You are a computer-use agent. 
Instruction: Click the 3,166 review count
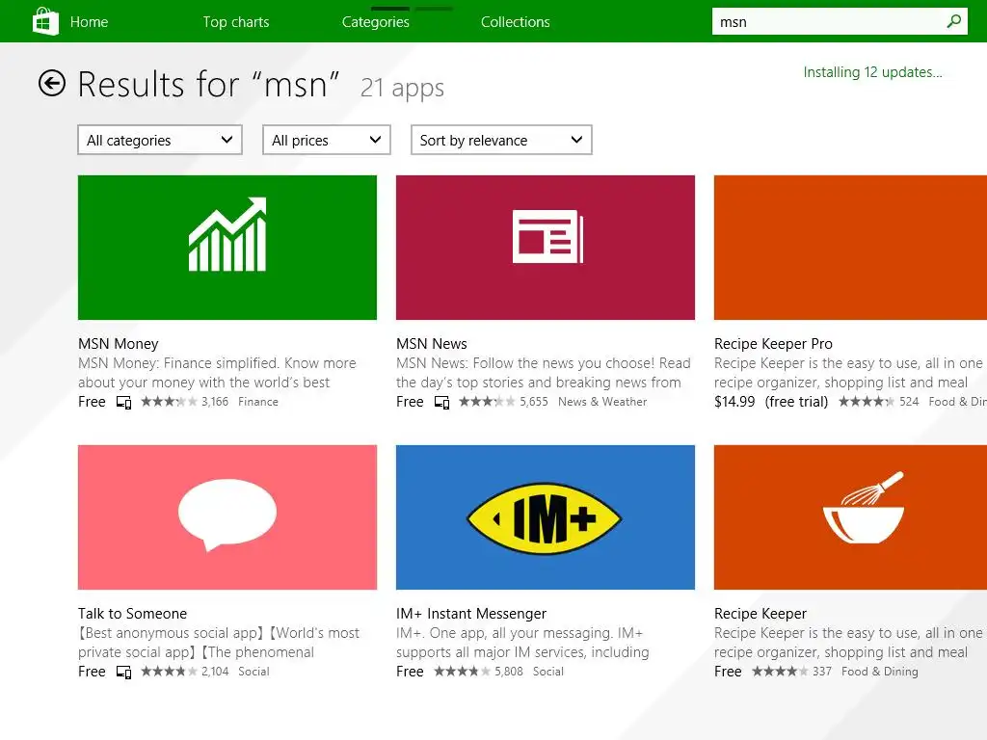215,402
